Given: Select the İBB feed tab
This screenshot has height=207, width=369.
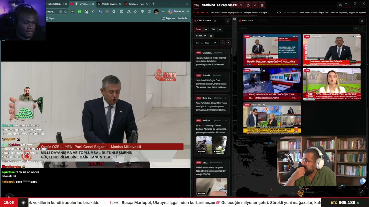Looking at the screenshot, I should tap(213, 29).
